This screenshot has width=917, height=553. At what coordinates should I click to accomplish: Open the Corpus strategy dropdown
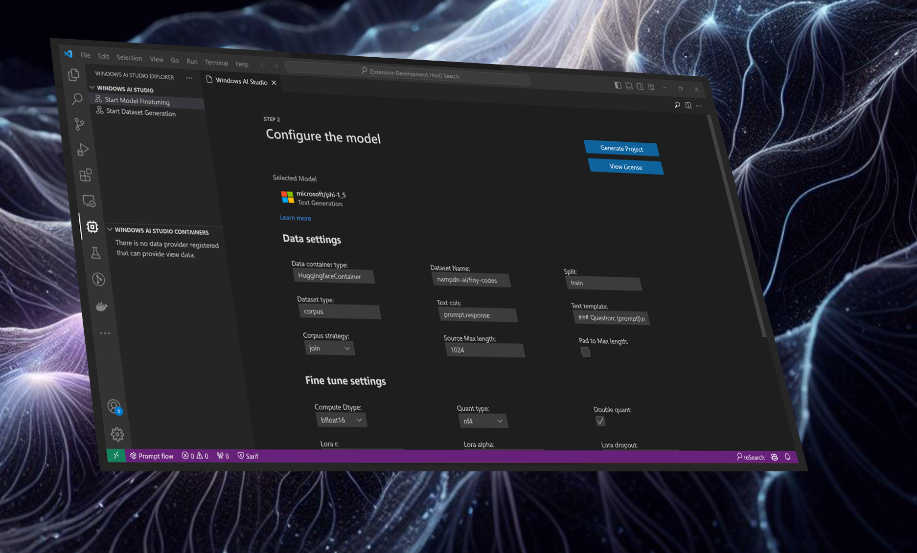(329, 348)
